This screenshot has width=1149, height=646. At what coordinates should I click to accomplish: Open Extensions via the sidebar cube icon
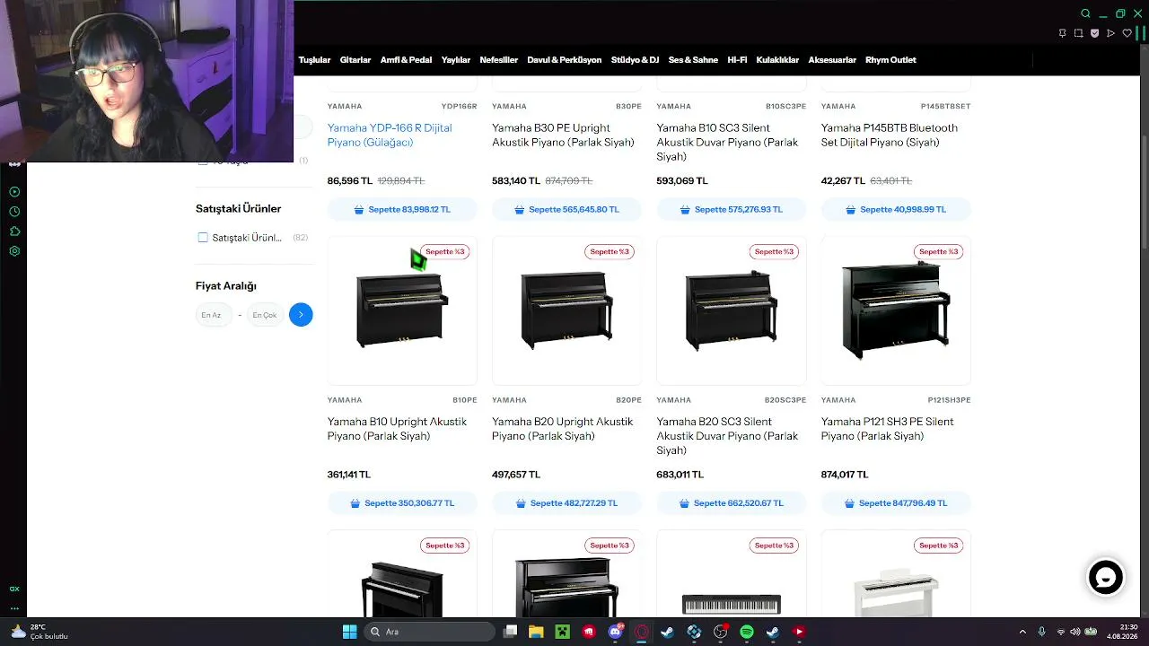(x=14, y=231)
